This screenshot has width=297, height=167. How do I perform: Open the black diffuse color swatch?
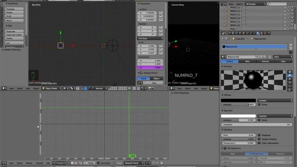click(x=238, y=101)
